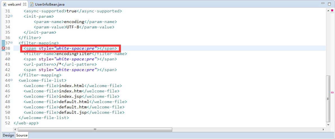Collapse the init-param fold on line 32
Viewport: 335px width, 139px height.
coord(12,16)
